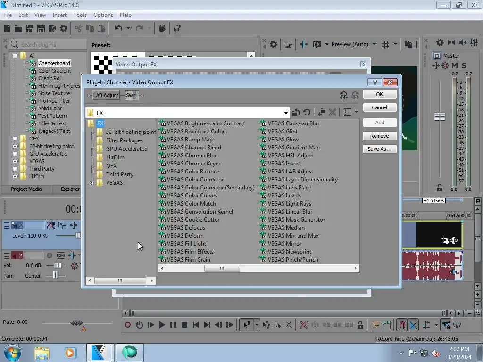The width and height of the screenshot is (483, 362).
Task: Click the Master volume fader handle
Action: [440, 117]
